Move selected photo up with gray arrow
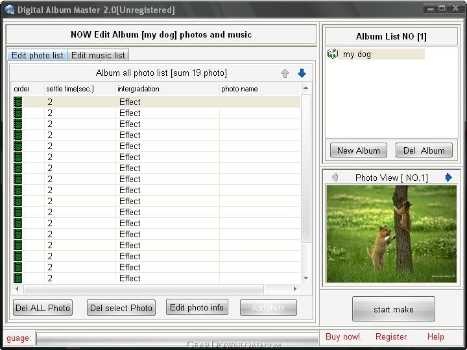The width and height of the screenshot is (467, 350). click(285, 73)
